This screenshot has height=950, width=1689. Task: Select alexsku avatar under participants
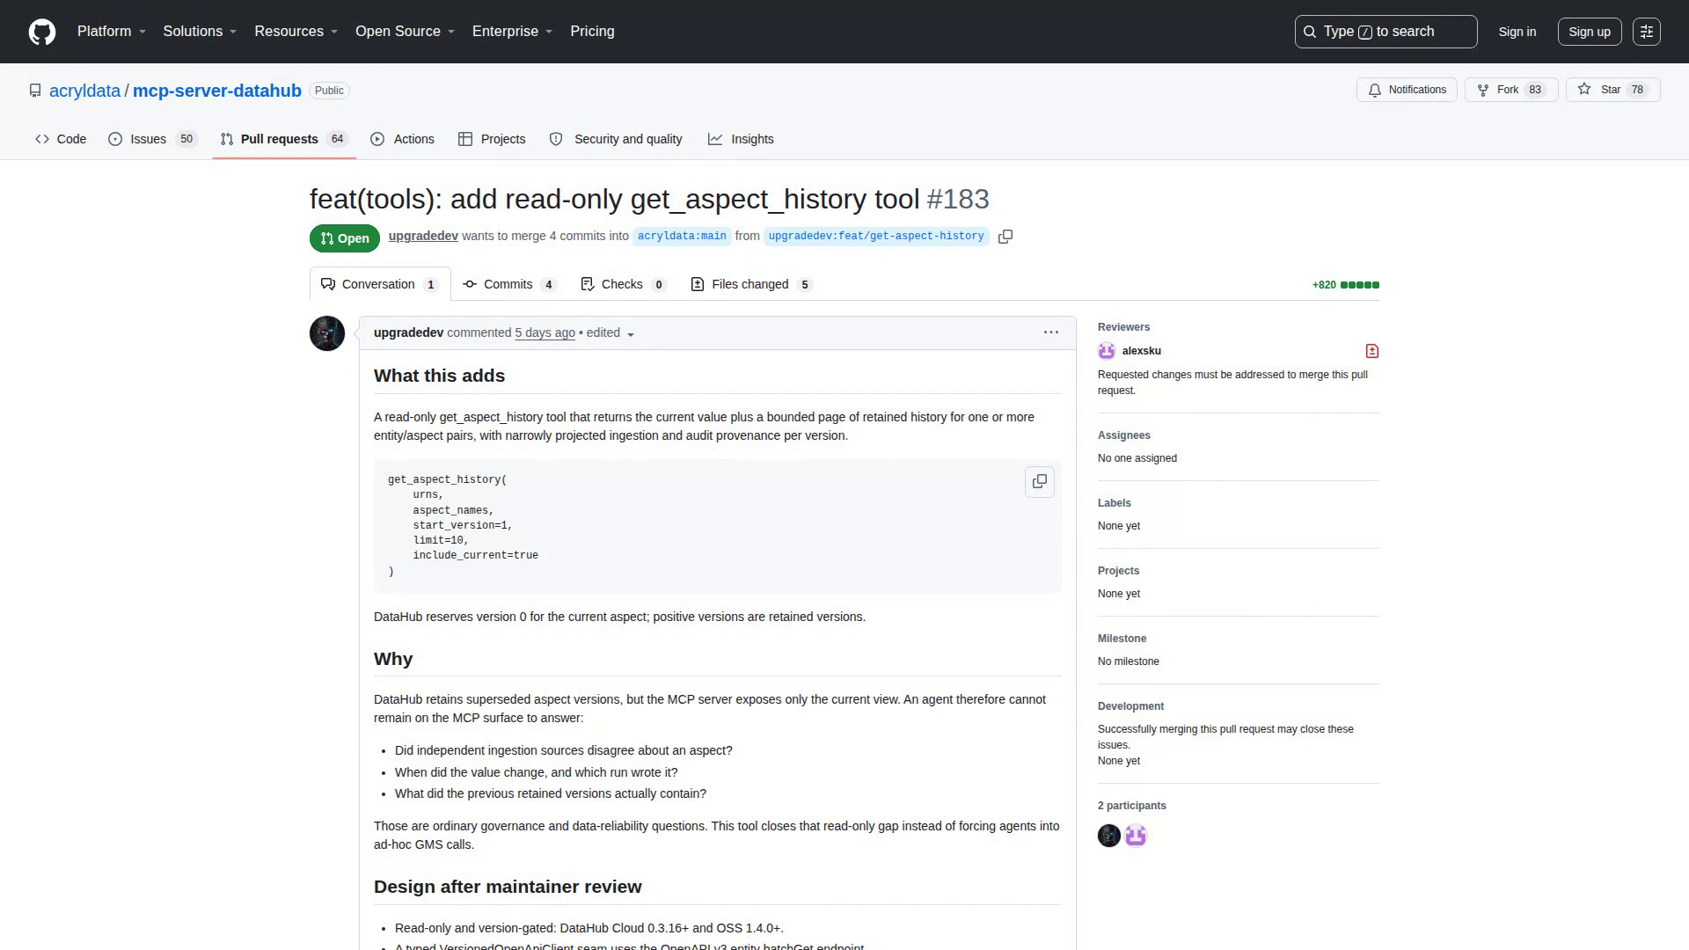point(1136,836)
